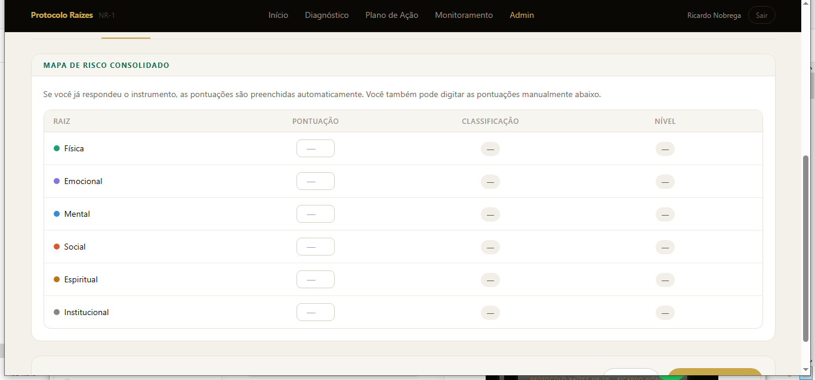Click the Social classificação badge

pyautogui.click(x=490, y=247)
